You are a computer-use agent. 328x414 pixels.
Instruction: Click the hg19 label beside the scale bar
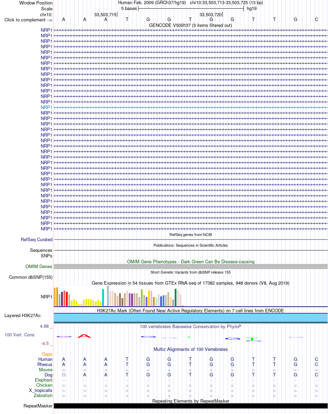(252, 9)
